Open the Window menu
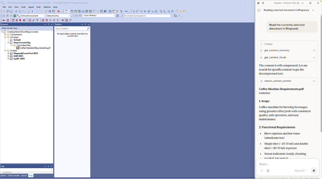The image size is (322, 179). point(47,7)
